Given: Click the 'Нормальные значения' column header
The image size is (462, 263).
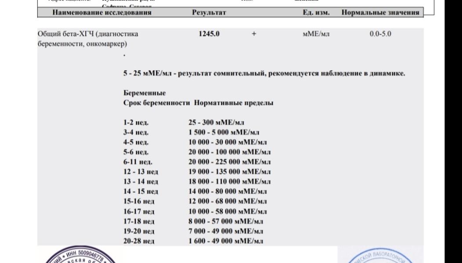Looking at the screenshot, I should pyautogui.click(x=380, y=12).
